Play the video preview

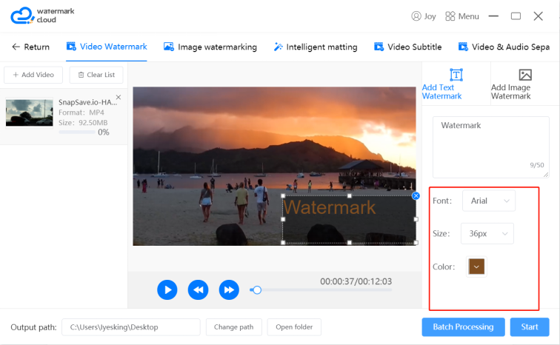pyautogui.click(x=167, y=289)
